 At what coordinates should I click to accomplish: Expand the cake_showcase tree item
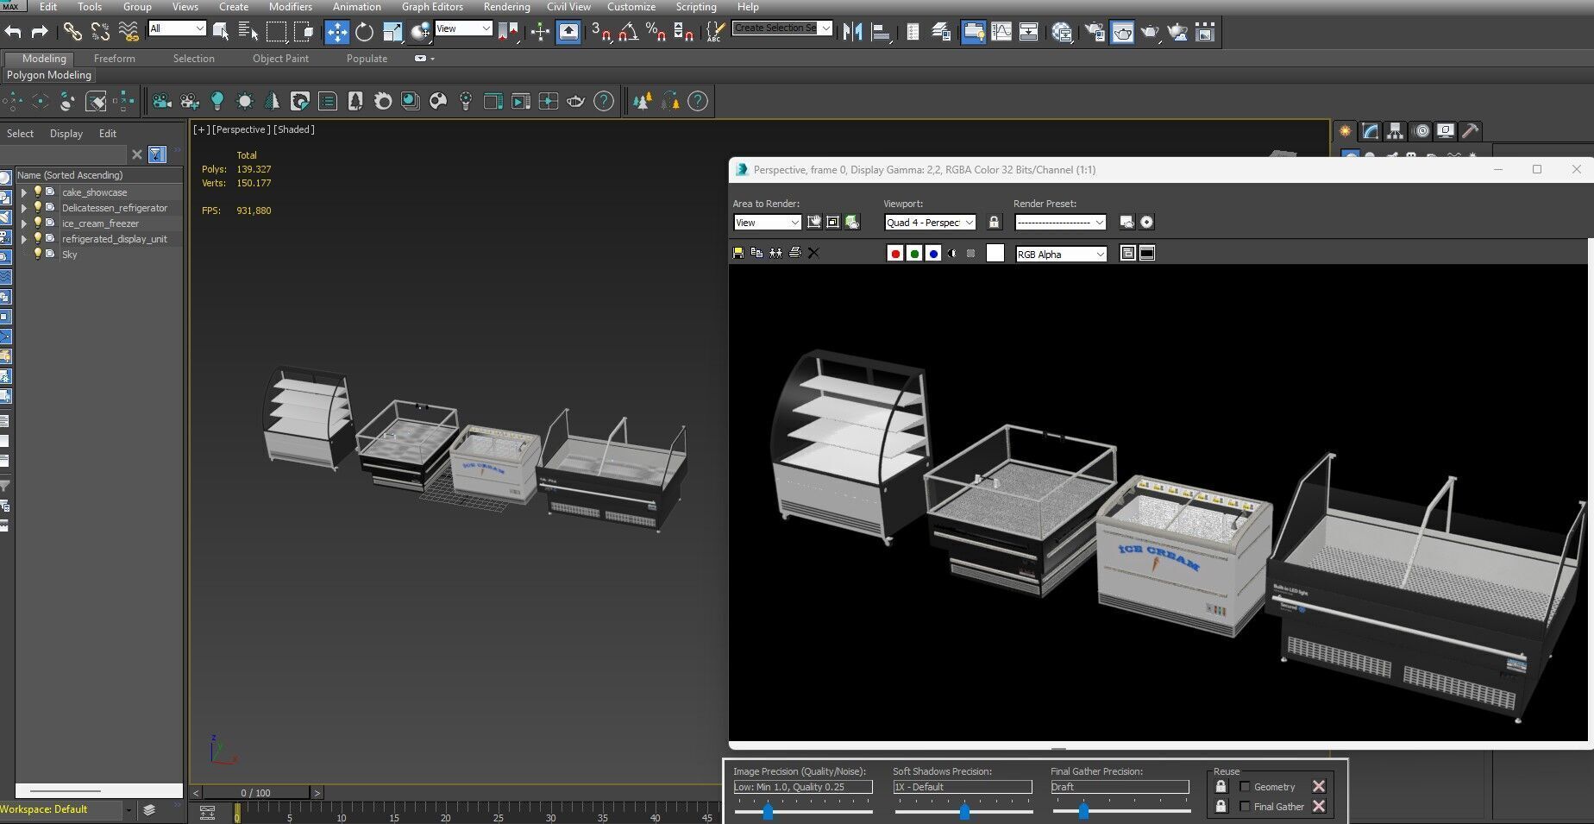24,192
